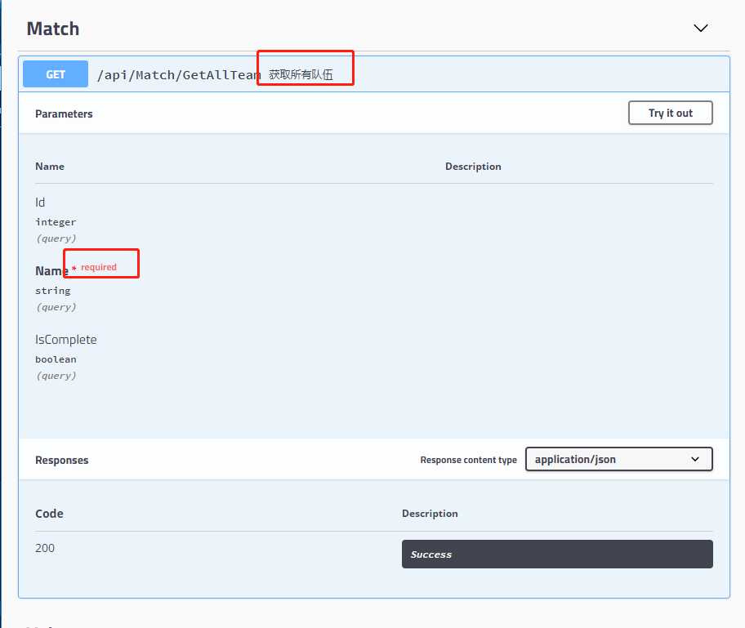Click the string type label
This screenshot has height=628, width=745.
(x=53, y=291)
